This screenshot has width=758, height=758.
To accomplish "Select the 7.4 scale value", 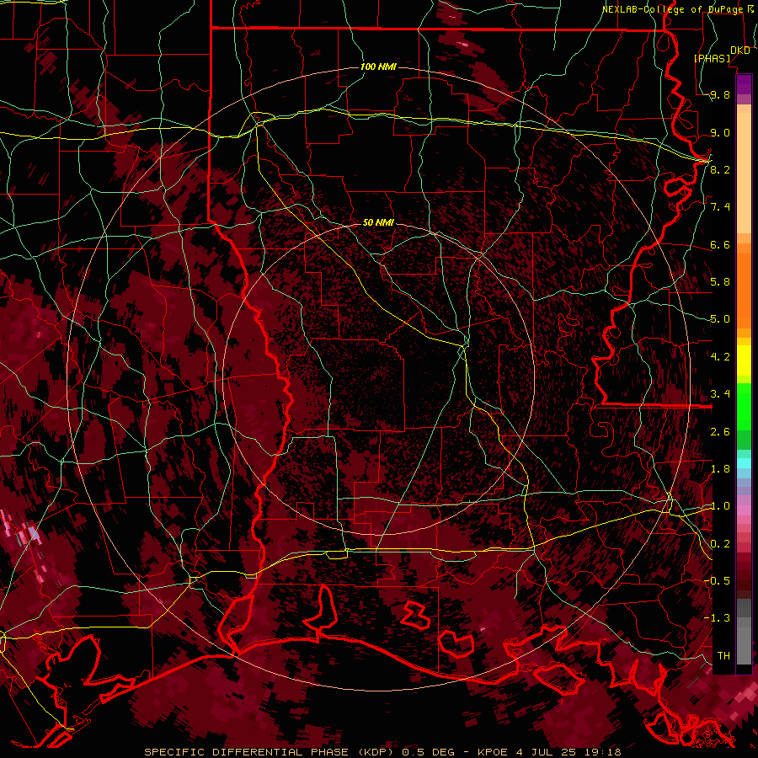I will (720, 207).
